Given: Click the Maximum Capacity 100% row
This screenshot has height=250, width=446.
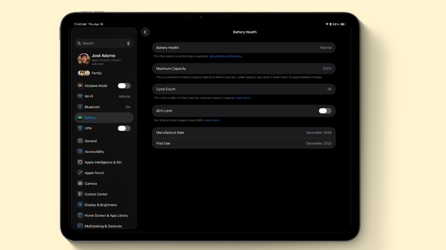Looking at the screenshot, I should (x=244, y=68).
